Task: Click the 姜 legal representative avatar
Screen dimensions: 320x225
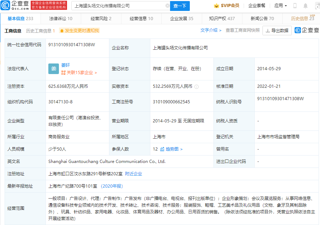Action: click(54, 69)
